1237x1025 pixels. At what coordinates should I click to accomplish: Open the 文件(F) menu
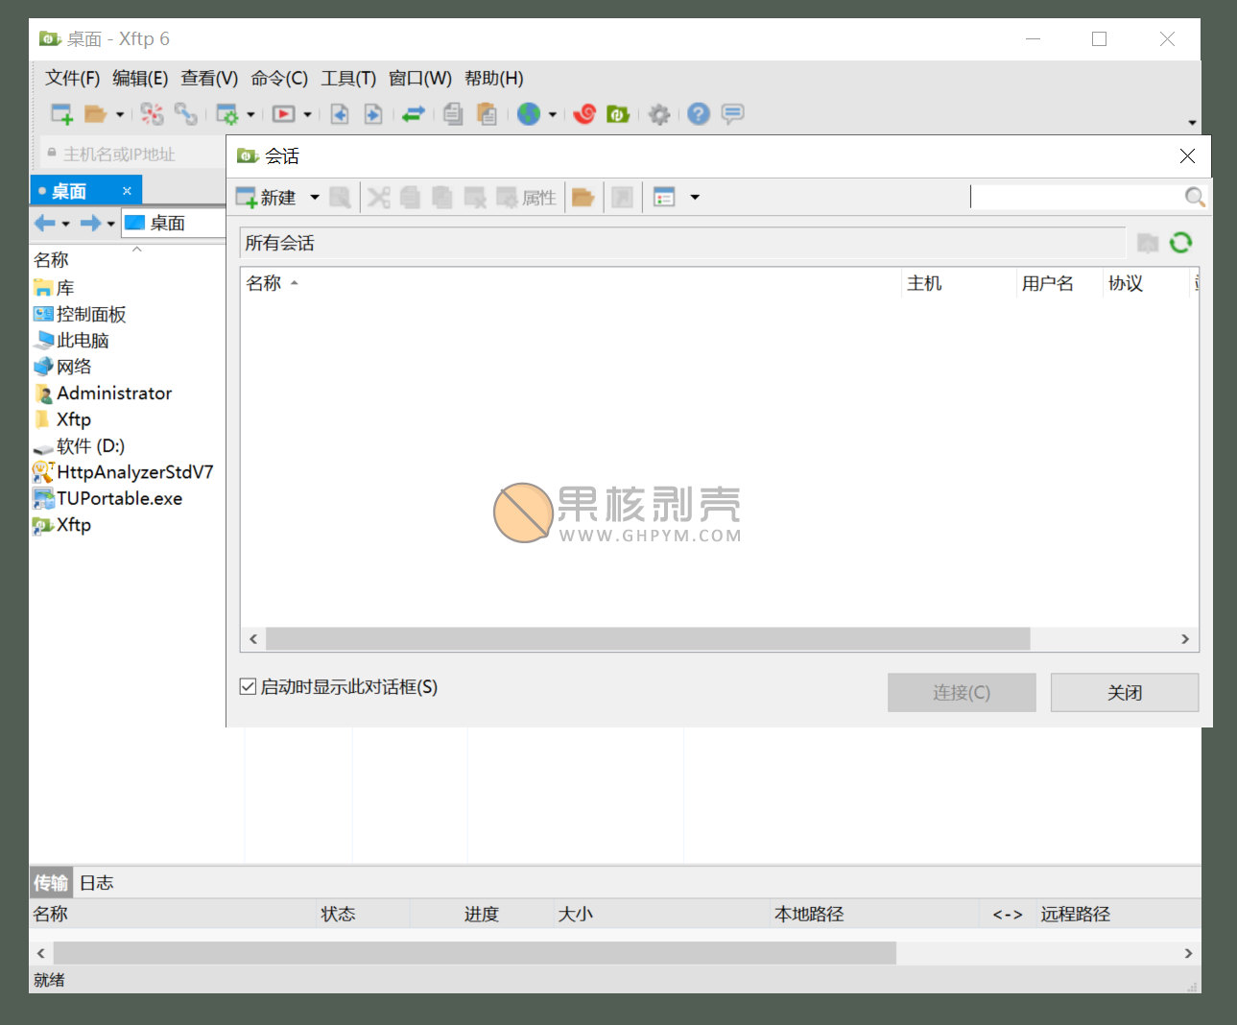pos(72,79)
